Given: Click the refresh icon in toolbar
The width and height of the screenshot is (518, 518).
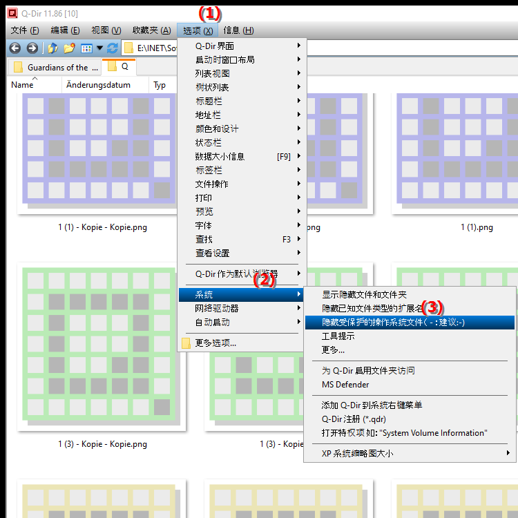Looking at the screenshot, I should tap(113, 48).
